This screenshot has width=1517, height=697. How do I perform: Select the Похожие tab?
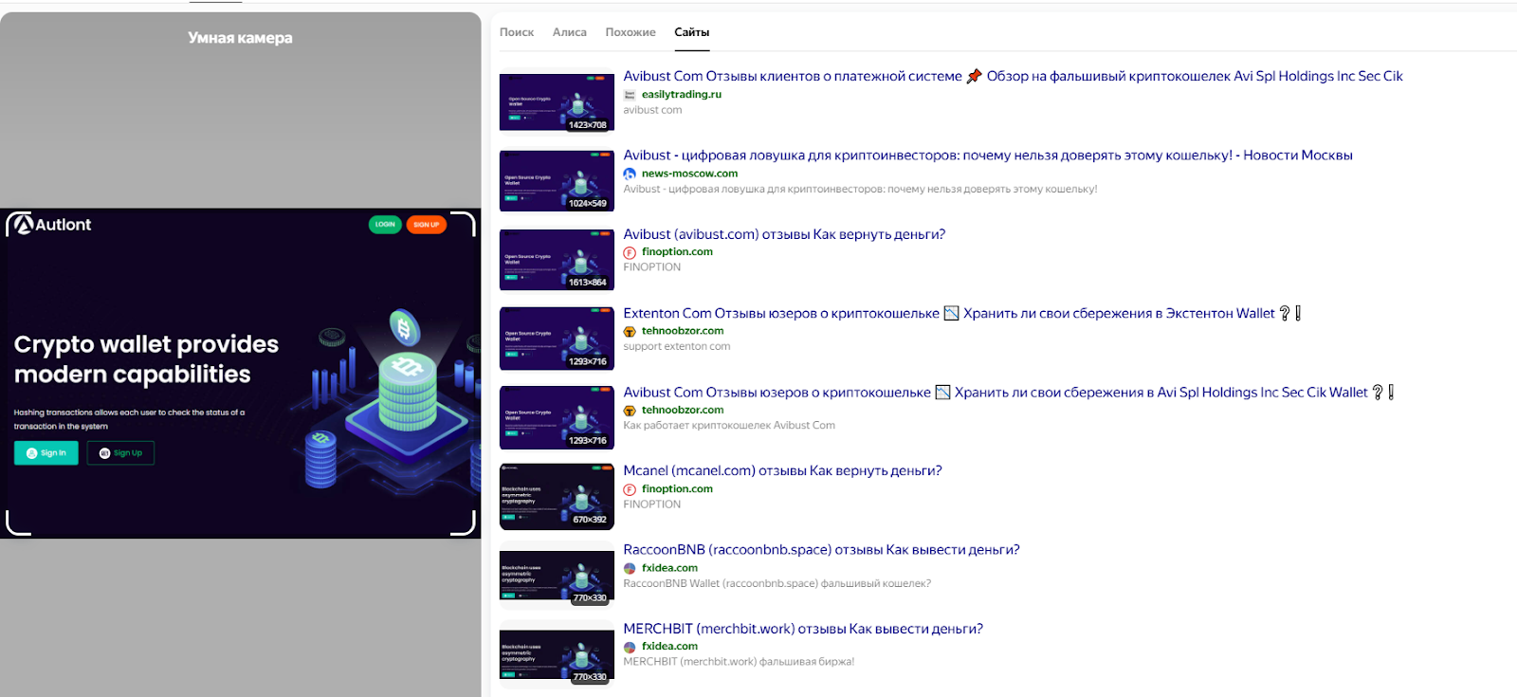click(x=631, y=32)
